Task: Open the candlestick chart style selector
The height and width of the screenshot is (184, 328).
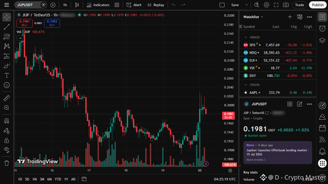Action: tap(77, 5)
